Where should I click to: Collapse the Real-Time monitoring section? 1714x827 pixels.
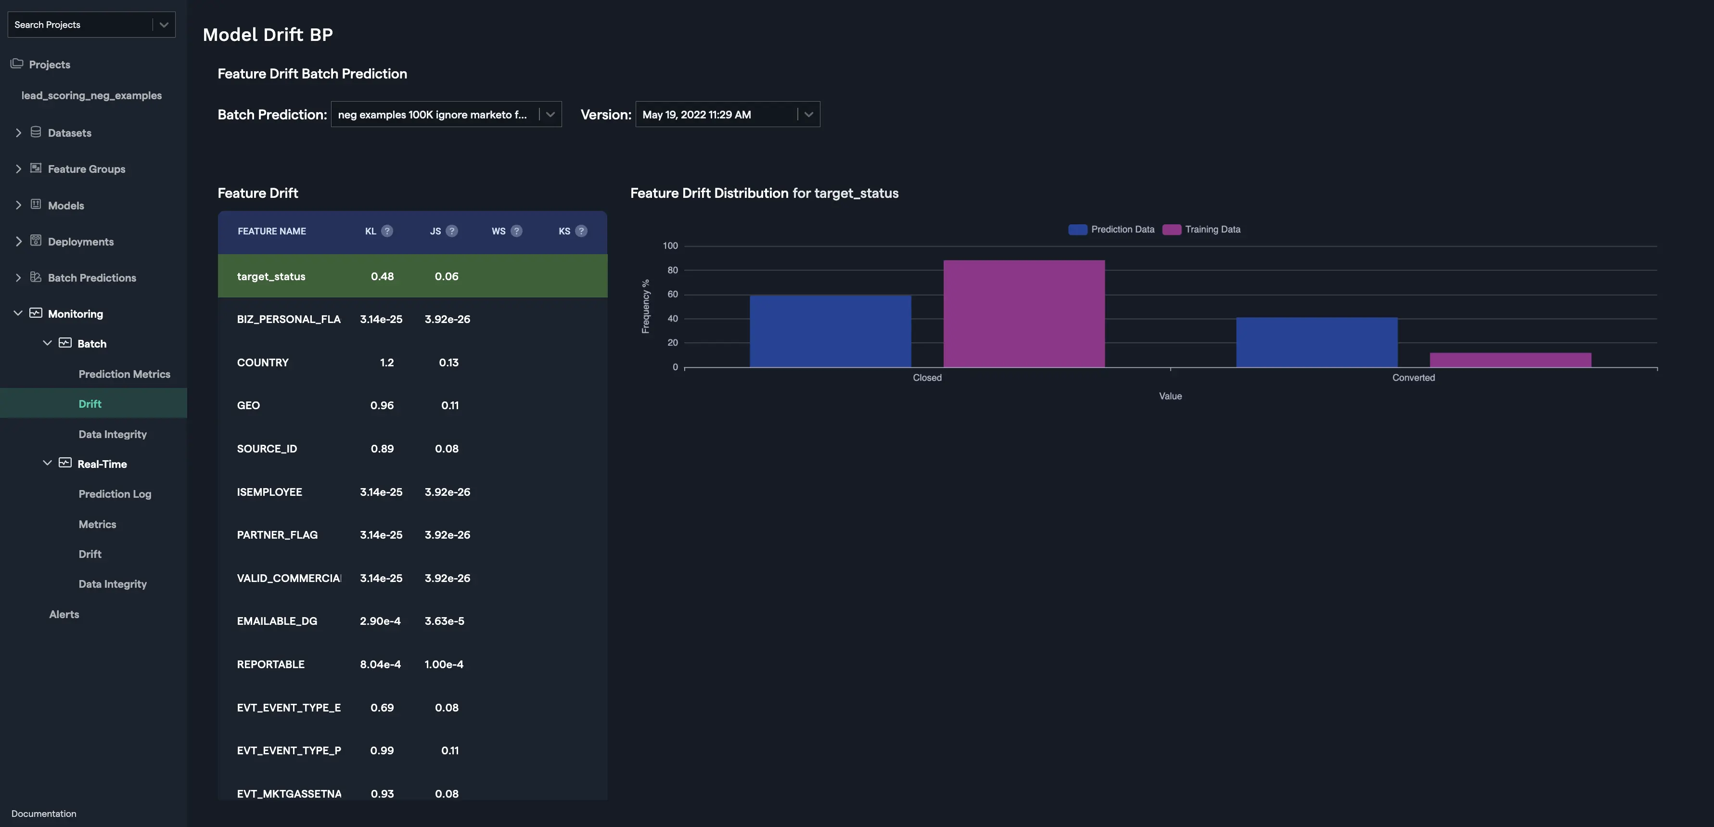coord(47,463)
